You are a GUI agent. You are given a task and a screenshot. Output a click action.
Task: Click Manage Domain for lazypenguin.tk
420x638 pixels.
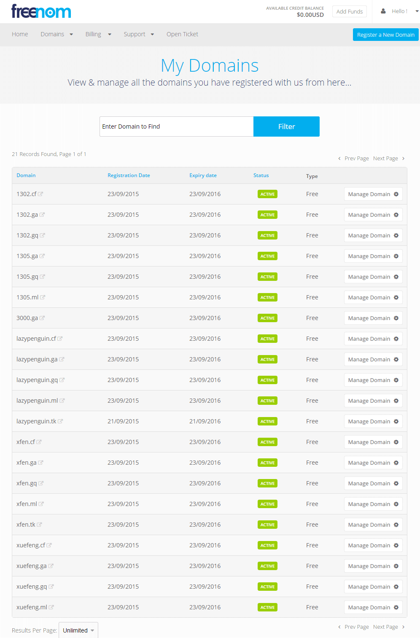(373, 421)
